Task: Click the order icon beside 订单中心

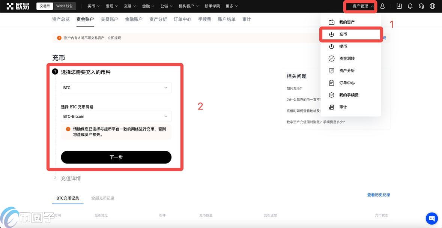Action: click(x=332, y=83)
